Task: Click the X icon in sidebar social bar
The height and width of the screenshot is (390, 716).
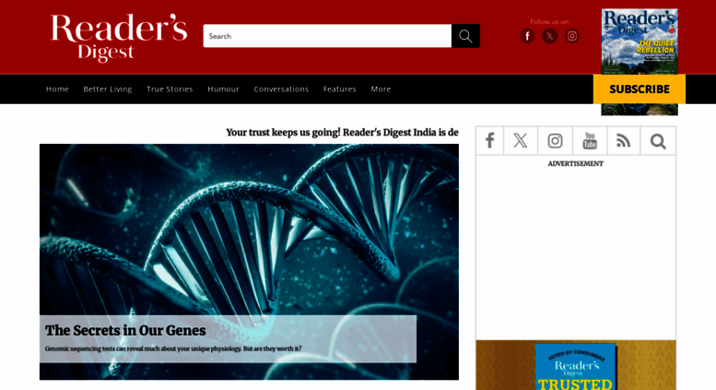Action: click(521, 141)
